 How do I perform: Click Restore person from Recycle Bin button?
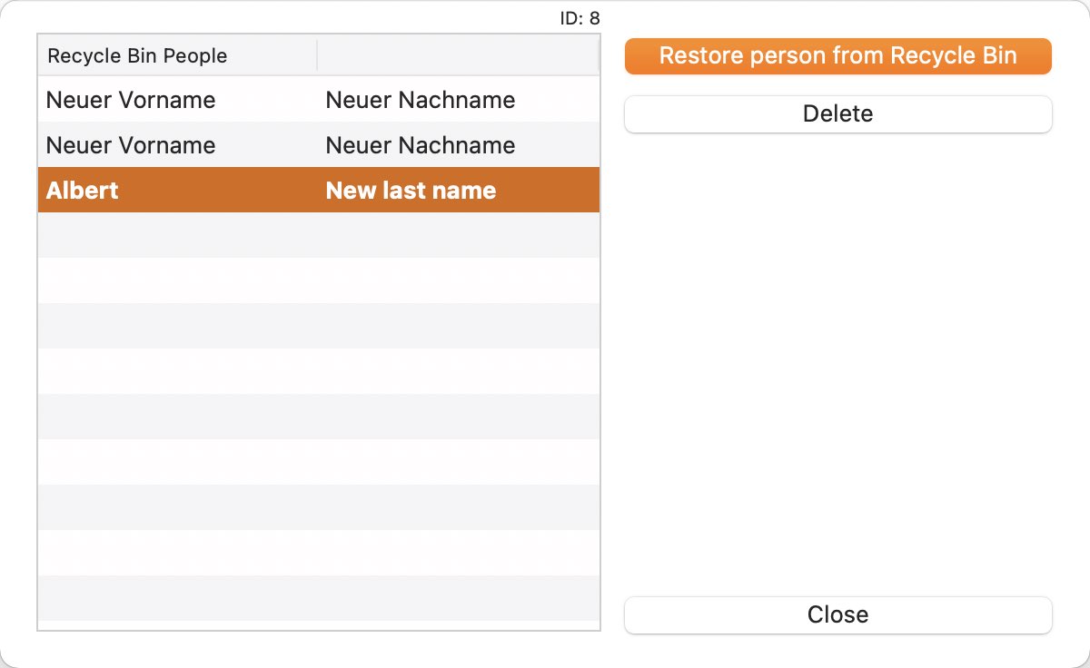[837, 56]
